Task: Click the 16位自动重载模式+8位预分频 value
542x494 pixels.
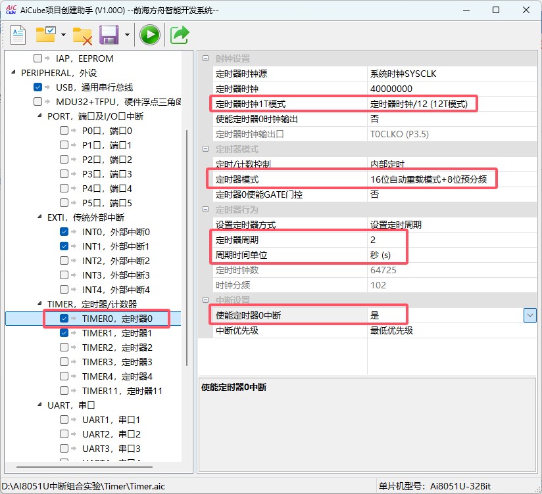Action: pos(452,179)
